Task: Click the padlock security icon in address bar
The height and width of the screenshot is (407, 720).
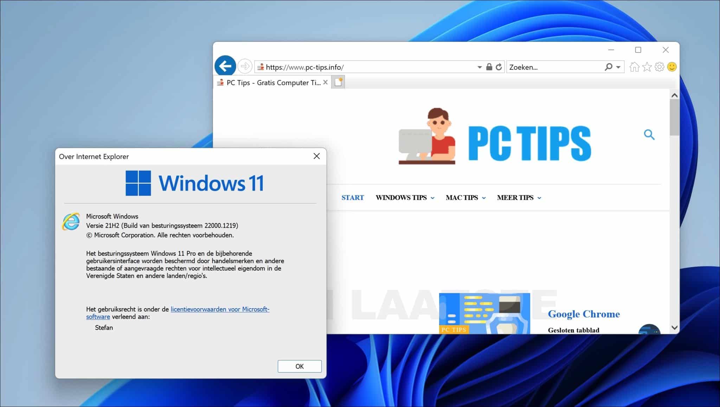Action: pyautogui.click(x=489, y=66)
